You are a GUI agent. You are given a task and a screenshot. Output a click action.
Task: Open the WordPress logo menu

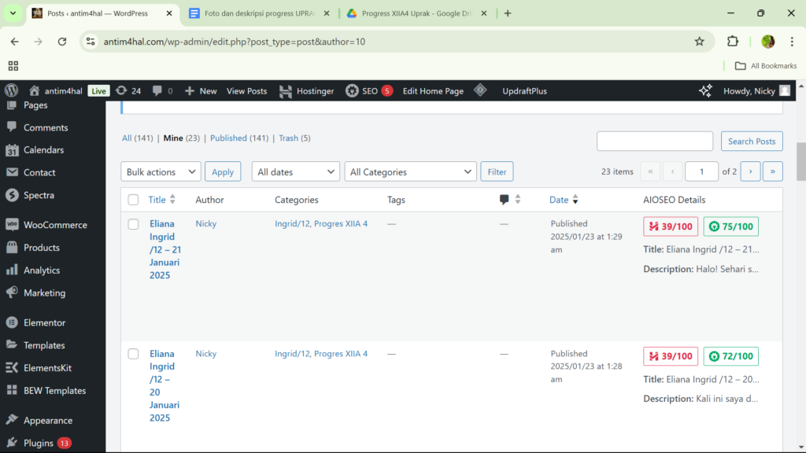11,90
